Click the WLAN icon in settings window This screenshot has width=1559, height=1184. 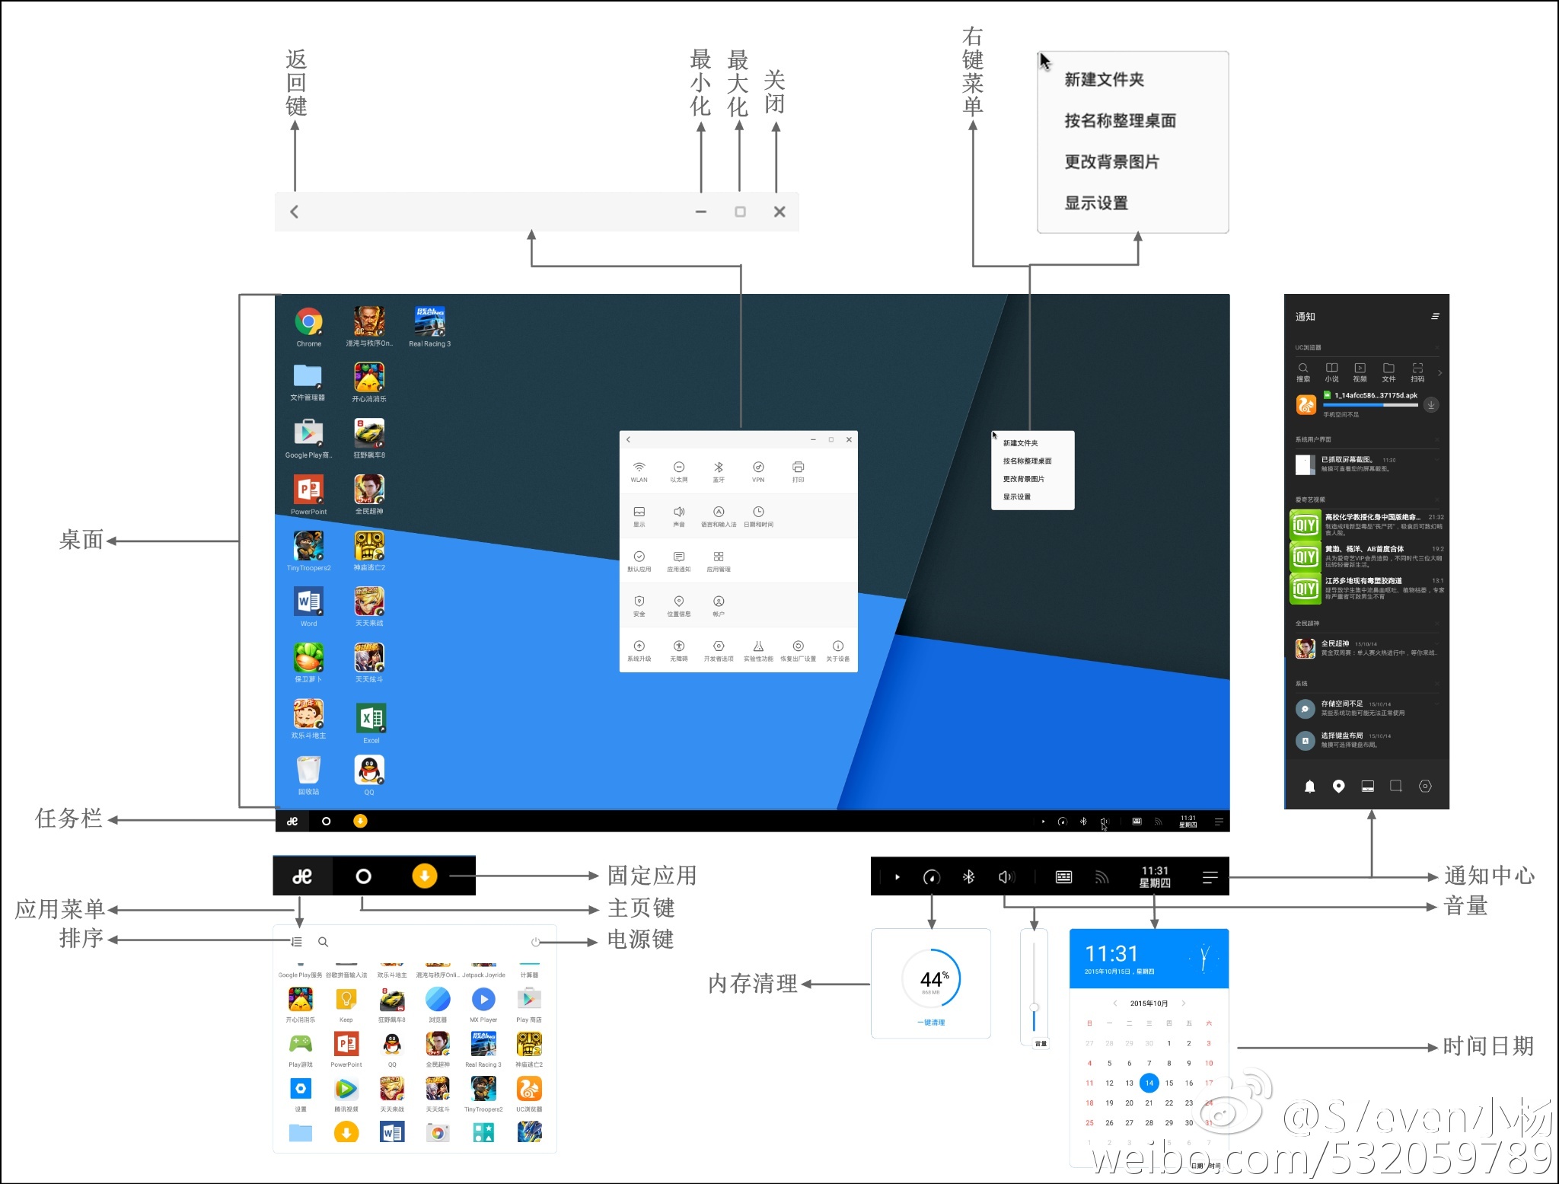(639, 468)
